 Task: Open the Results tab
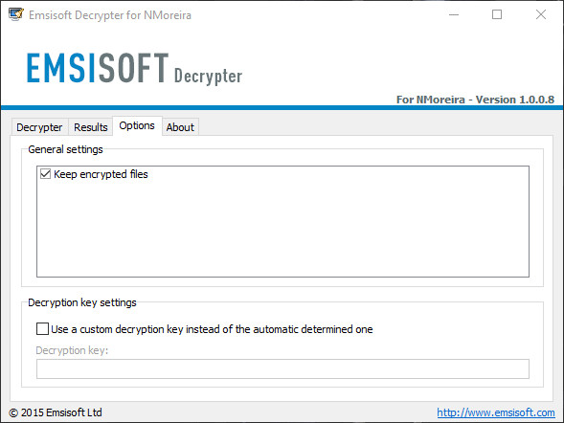[x=91, y=127]
